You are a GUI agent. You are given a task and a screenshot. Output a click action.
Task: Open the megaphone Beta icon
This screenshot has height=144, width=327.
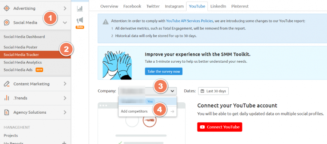80,20
